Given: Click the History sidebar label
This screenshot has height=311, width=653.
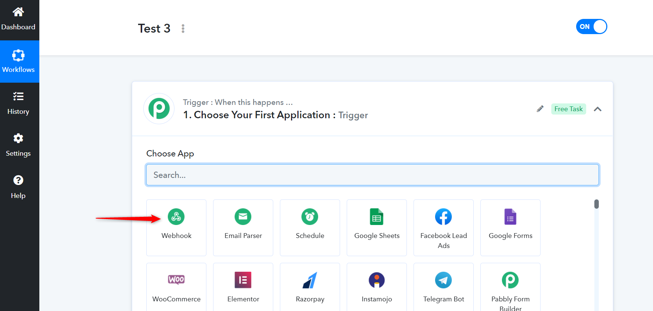Looking at the screenshot, I should point(18,112).
